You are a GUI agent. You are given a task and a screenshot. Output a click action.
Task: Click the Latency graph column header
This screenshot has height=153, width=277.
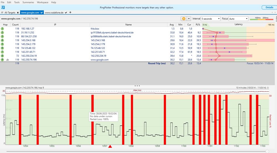[x=238, y=25]
